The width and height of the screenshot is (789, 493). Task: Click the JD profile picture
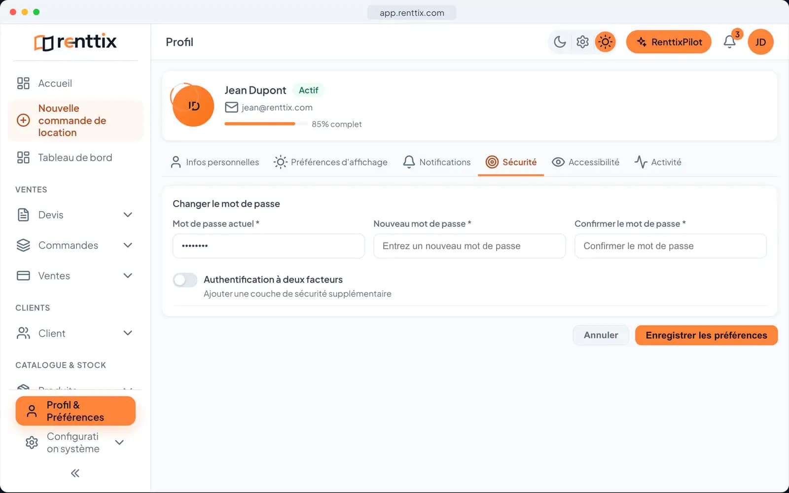pyautogui.click(x=193, y=106)
